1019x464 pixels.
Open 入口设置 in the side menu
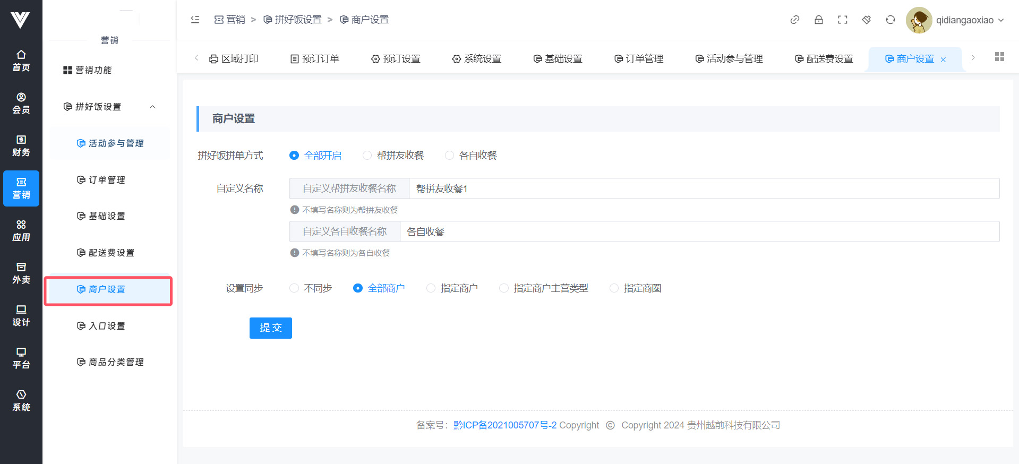pyautogui.click(x=107, y=326)
